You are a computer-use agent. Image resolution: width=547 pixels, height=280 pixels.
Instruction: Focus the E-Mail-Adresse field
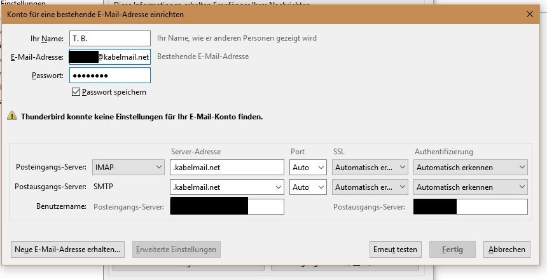pyautogui.click(x=109, y=57)
